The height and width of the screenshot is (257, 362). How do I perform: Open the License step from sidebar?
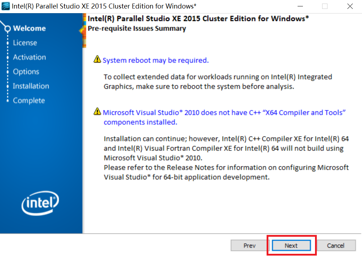(25, 43)
